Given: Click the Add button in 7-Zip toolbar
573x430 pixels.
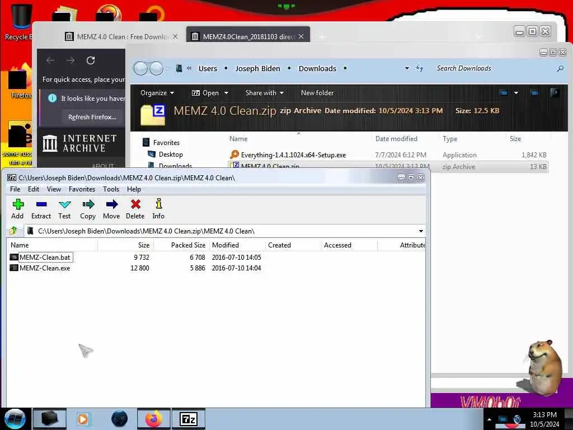Looking at the screenshot, I should pyautogui.click(x=17, y=209).
